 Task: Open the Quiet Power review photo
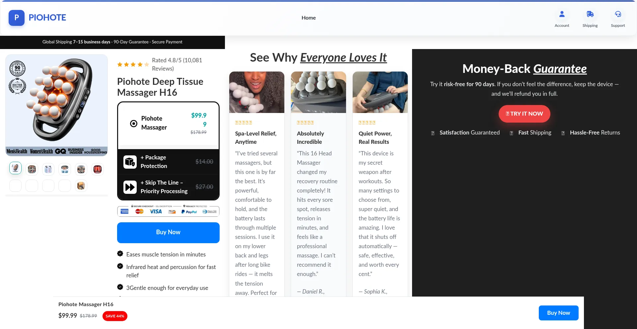click(x=380, y=92)
